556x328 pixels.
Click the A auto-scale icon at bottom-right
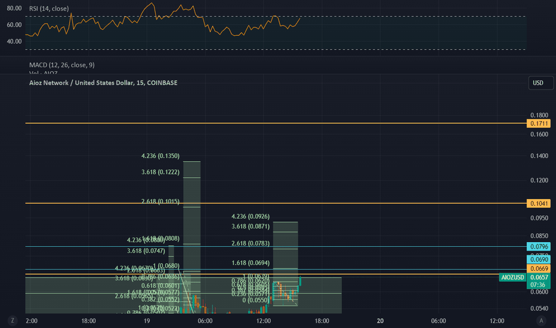(x=541, y=321)
